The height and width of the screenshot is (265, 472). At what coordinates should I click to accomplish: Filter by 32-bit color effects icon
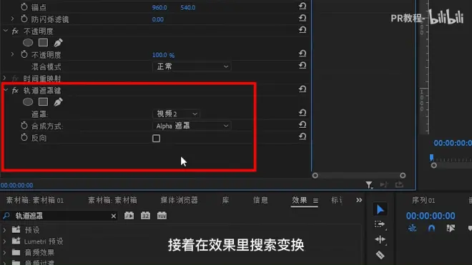point(145,216)
